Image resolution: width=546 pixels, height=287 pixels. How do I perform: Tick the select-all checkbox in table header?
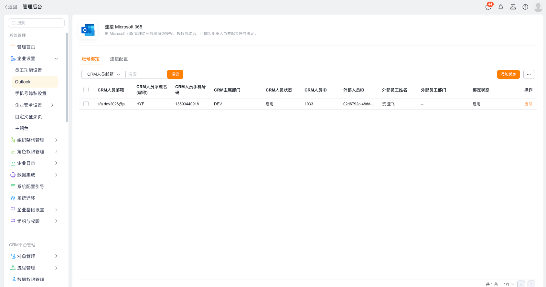(86, 90)
